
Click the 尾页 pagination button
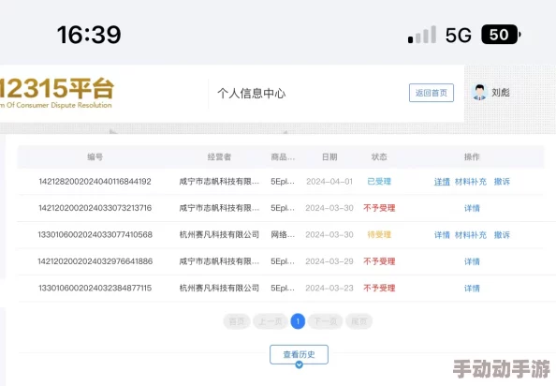pos(358,321)
